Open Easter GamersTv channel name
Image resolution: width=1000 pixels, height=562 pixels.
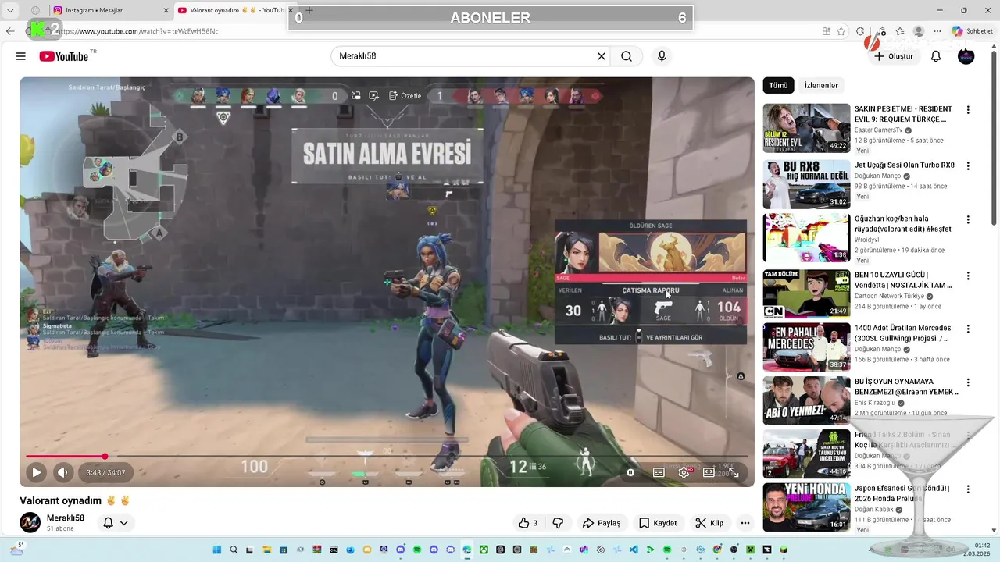point(878,130)
